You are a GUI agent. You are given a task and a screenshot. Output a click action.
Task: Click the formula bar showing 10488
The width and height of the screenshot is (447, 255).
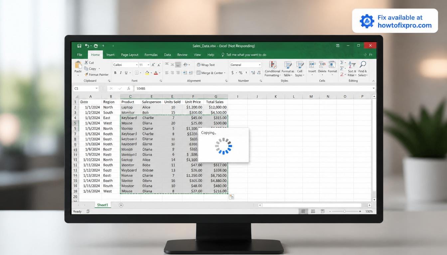click(x=254, y=89)
